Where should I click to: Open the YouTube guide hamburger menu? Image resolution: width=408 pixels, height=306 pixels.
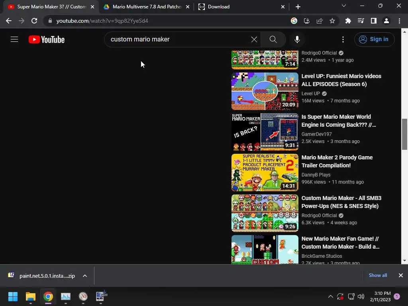[14, 39]
